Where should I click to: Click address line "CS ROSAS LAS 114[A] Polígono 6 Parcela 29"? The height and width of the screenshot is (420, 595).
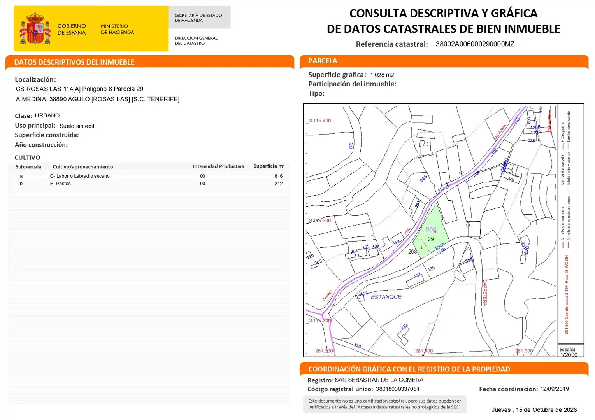pyautogui.click(x=79, y=89)
